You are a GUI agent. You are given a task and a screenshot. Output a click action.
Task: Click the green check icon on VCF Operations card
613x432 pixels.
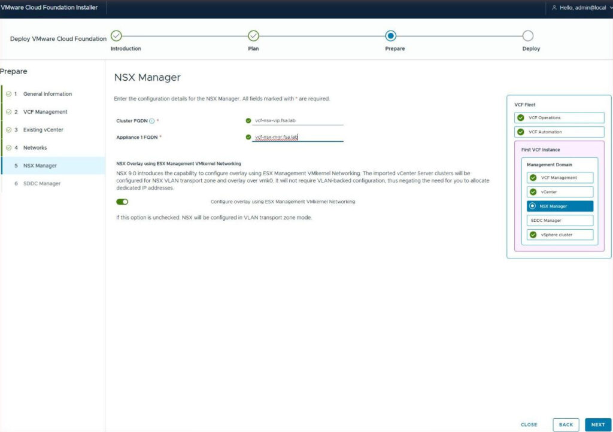[521, 117]
